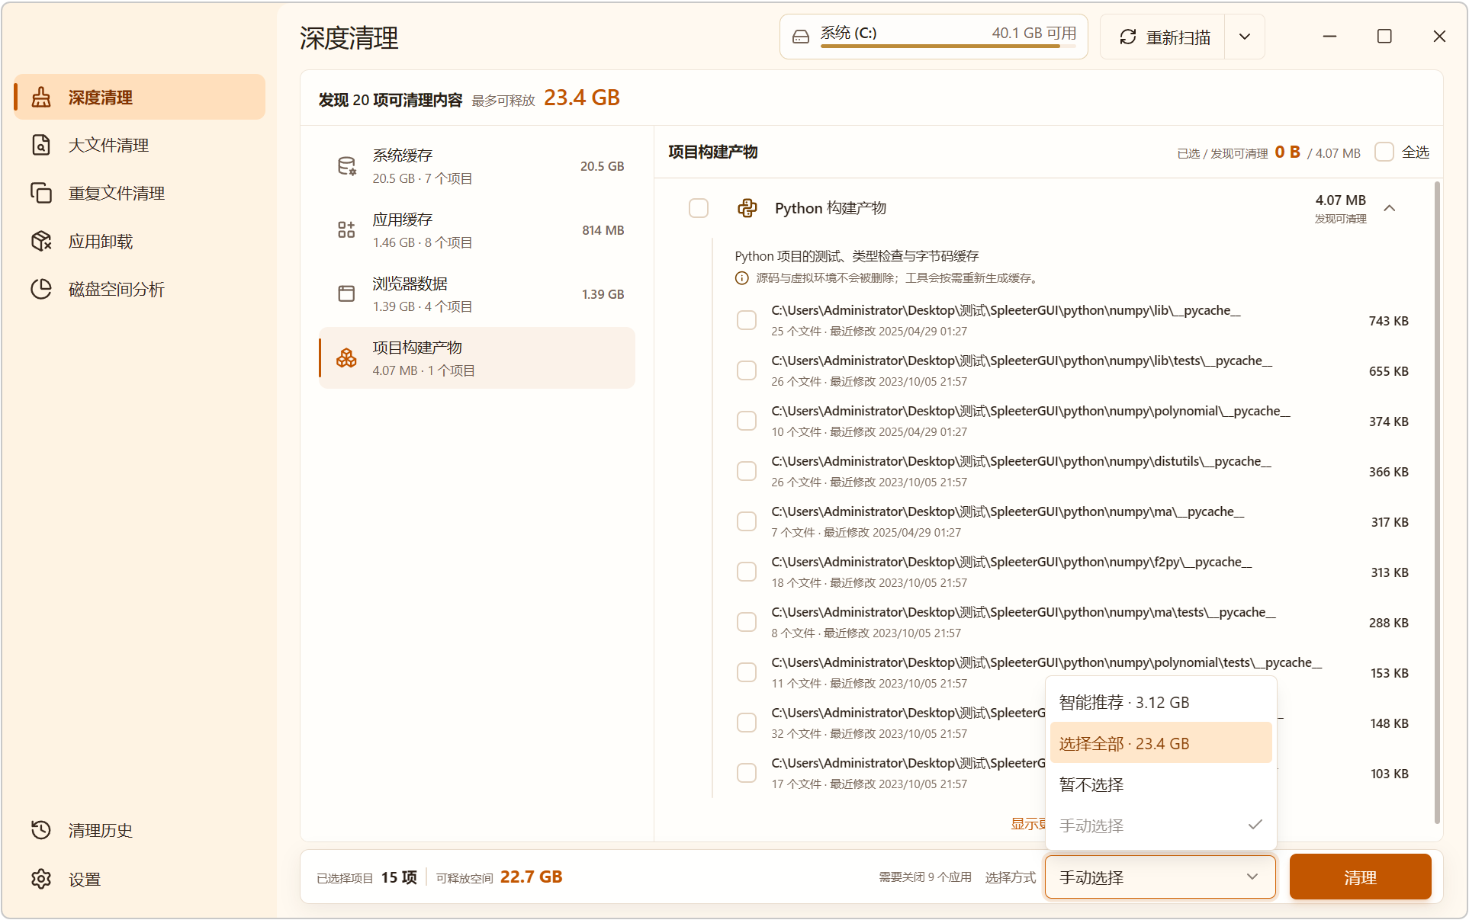This screenshot has height=920, width=1469.
Task: Choose 暂不选择 option in menu
Action: click(1161, 784)
